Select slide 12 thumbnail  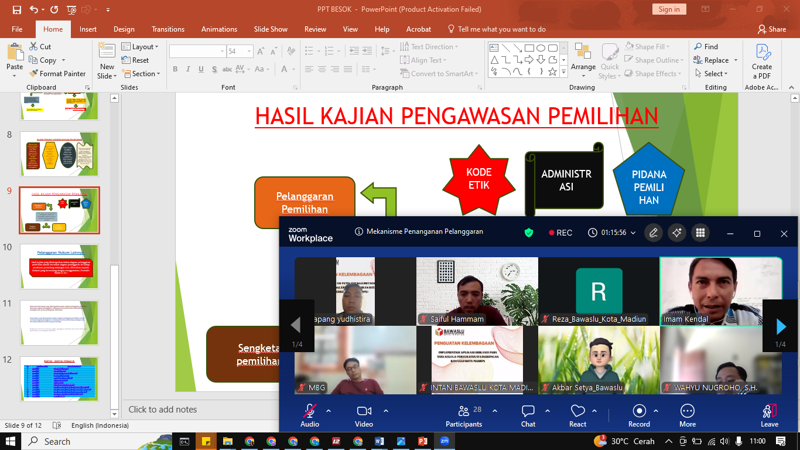(x=60, y=379)
